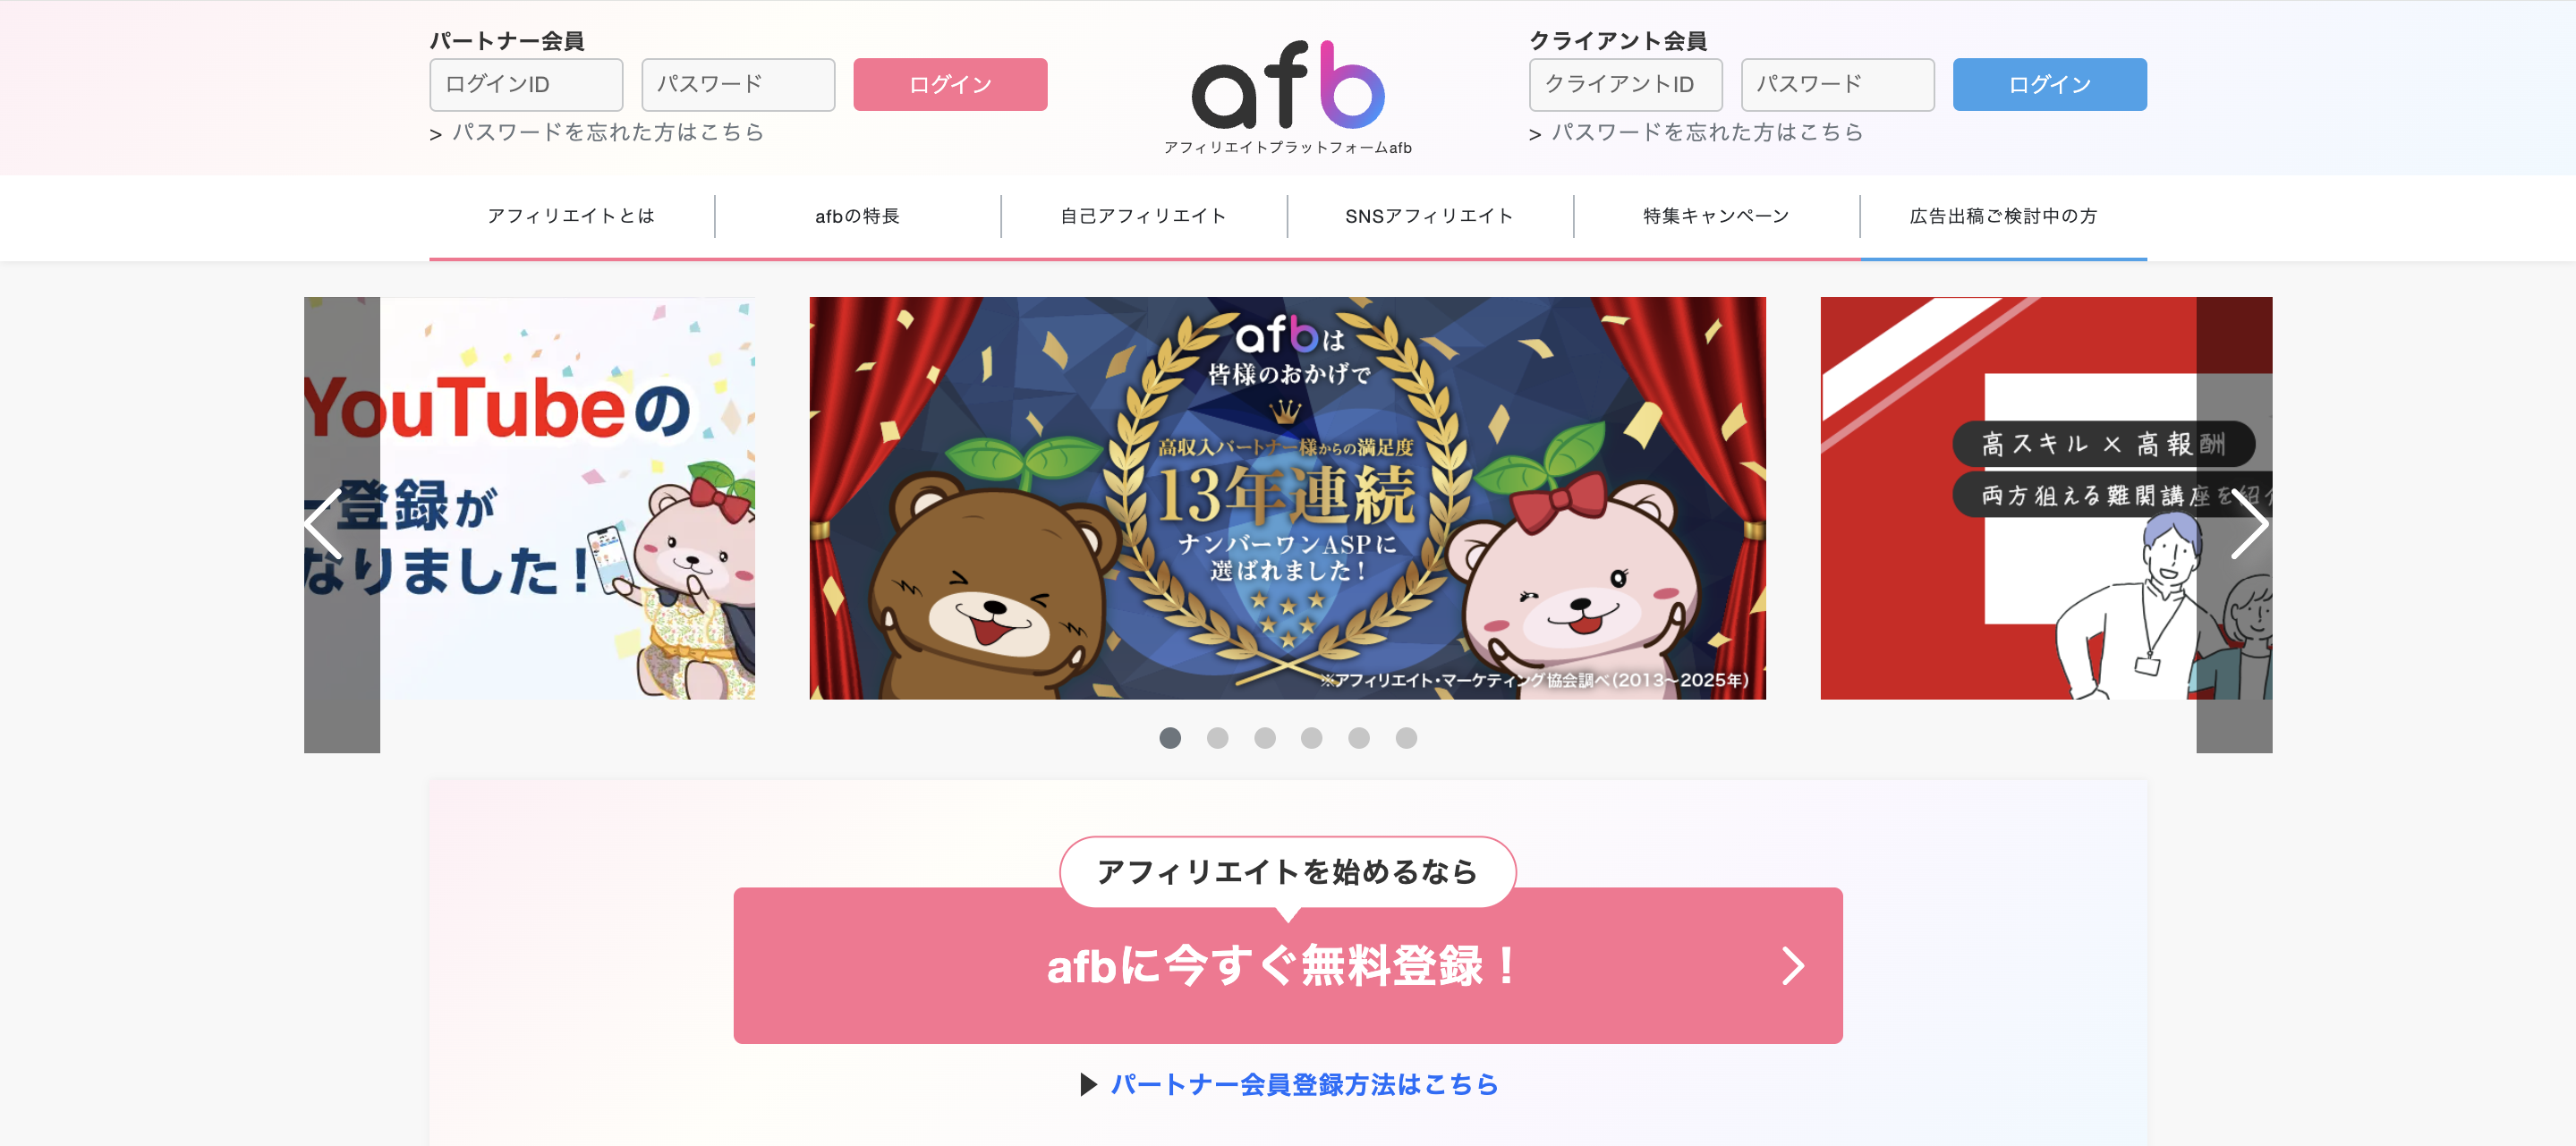
Task: Open the アフィリエイトとは menu item
Action: tap(571, 216)
